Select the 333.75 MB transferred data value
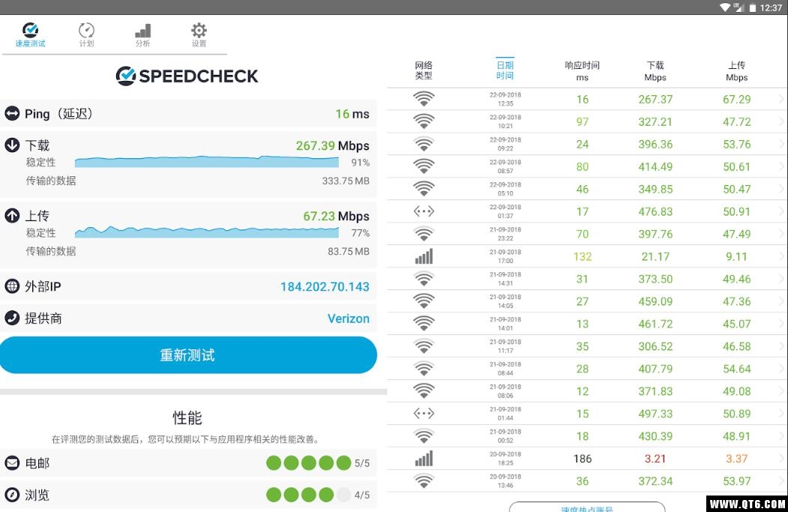Viewport: 788px width, 512px height. click(x=346, y=181)
